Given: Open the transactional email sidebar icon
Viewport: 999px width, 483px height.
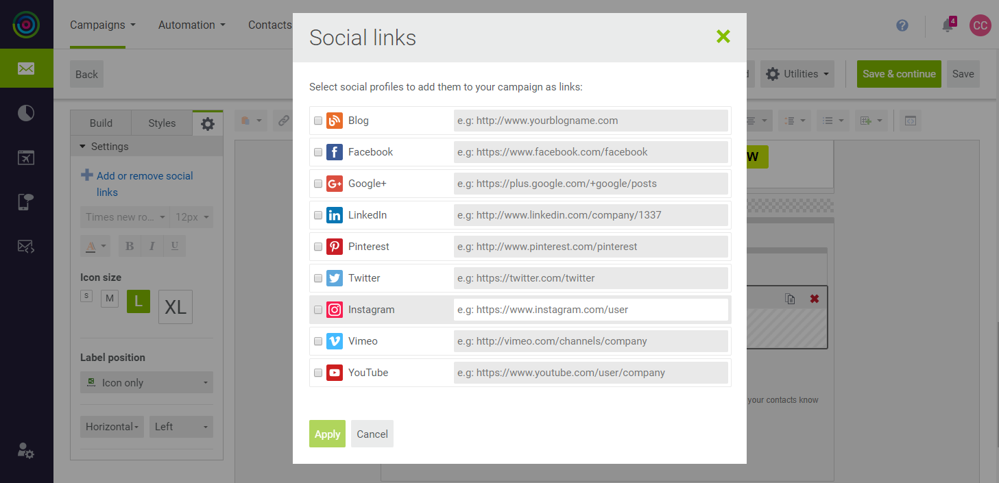Looking at the screenshot, I should coord(26,247).
